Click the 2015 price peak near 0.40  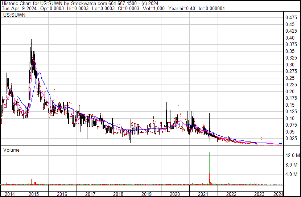click(x=31, y=39)
